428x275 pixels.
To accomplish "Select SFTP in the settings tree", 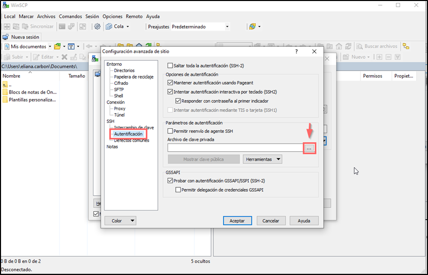I will click(x=119, y=89).
